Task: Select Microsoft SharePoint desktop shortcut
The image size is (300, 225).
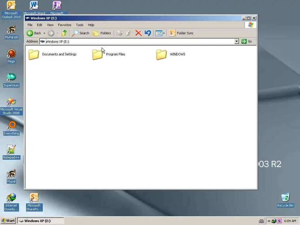Action: click(34, 202)
